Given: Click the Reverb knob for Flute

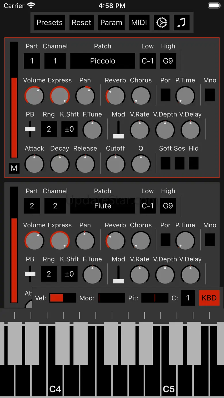Looking at the screenshot, I should point(115,240).
